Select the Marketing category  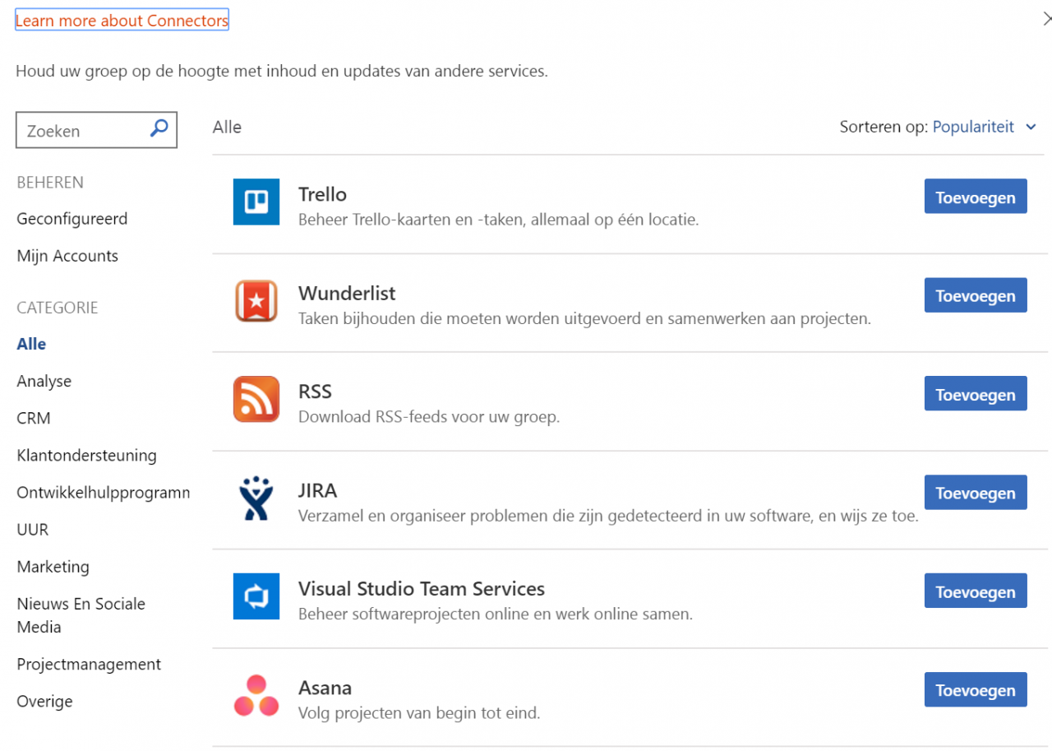53,566
